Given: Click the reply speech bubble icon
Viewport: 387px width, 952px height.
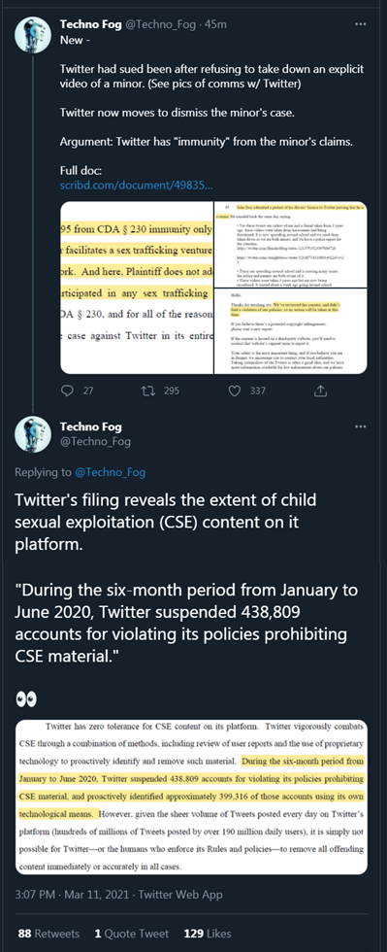Looking at the screenshot, I should [67, 391].
